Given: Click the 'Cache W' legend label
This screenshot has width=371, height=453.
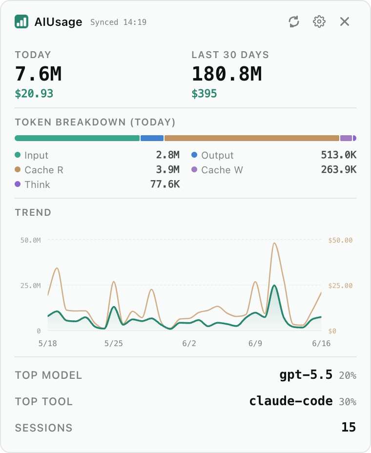Looking at the screenshot, I should [222, 170].
